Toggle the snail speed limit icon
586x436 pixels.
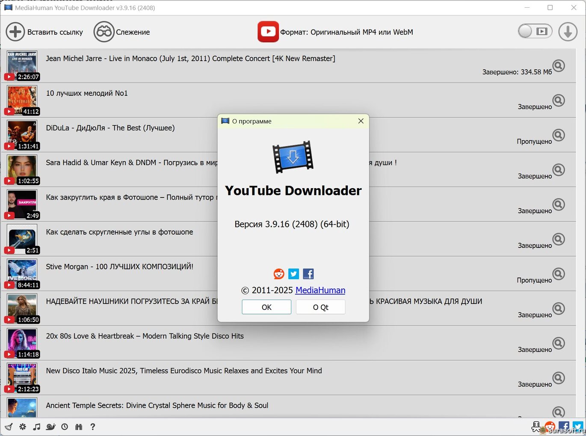(51, 427)
